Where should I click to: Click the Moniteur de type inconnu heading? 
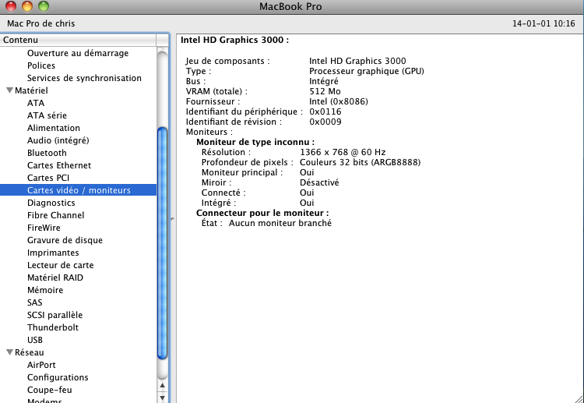[255, 142]
